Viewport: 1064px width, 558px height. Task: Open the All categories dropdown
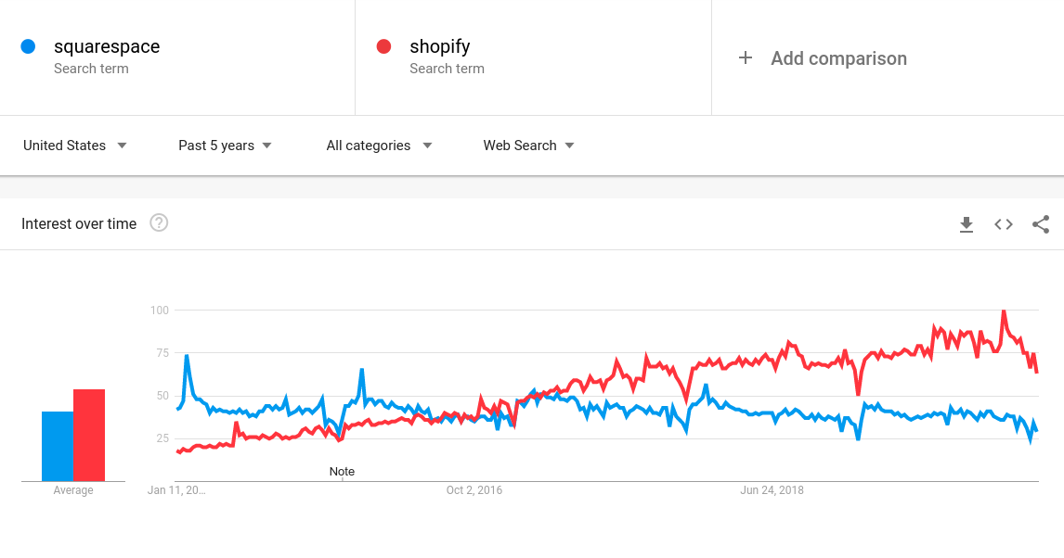point(379,146)
